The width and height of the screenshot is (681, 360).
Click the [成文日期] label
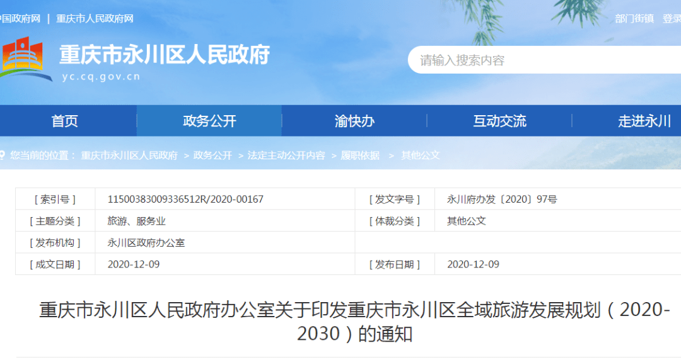[55, 264]
